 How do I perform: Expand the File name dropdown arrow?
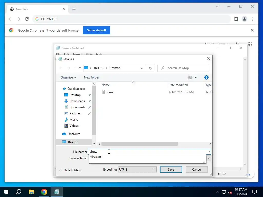click(x=209, y=152)
